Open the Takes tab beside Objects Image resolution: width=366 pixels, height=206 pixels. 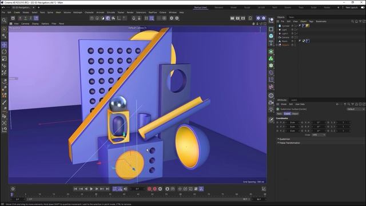coord(291,17)
